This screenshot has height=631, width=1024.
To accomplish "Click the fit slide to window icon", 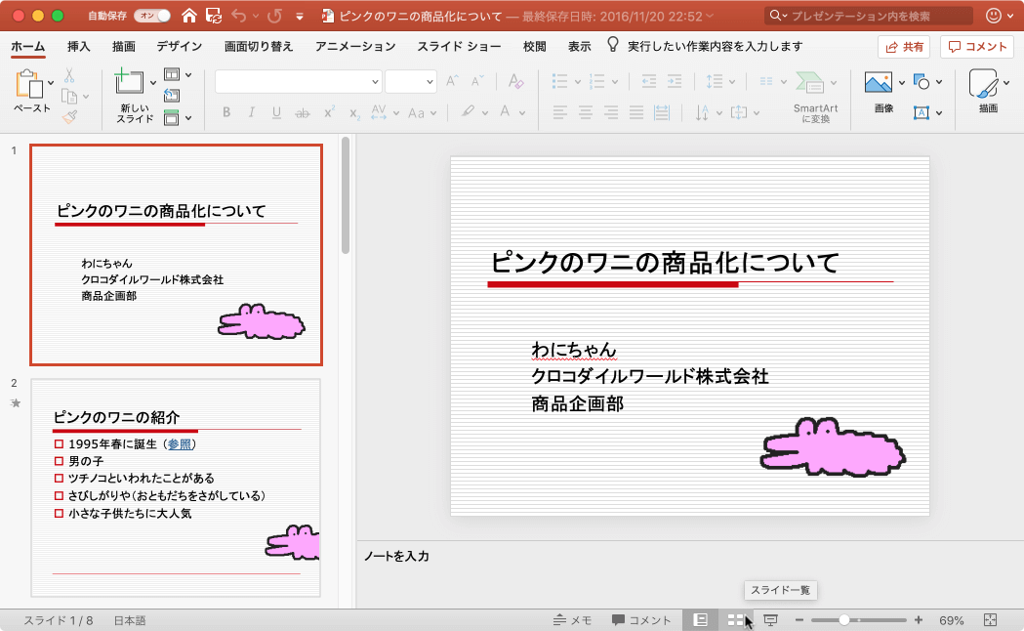I will tap(991, 620).
